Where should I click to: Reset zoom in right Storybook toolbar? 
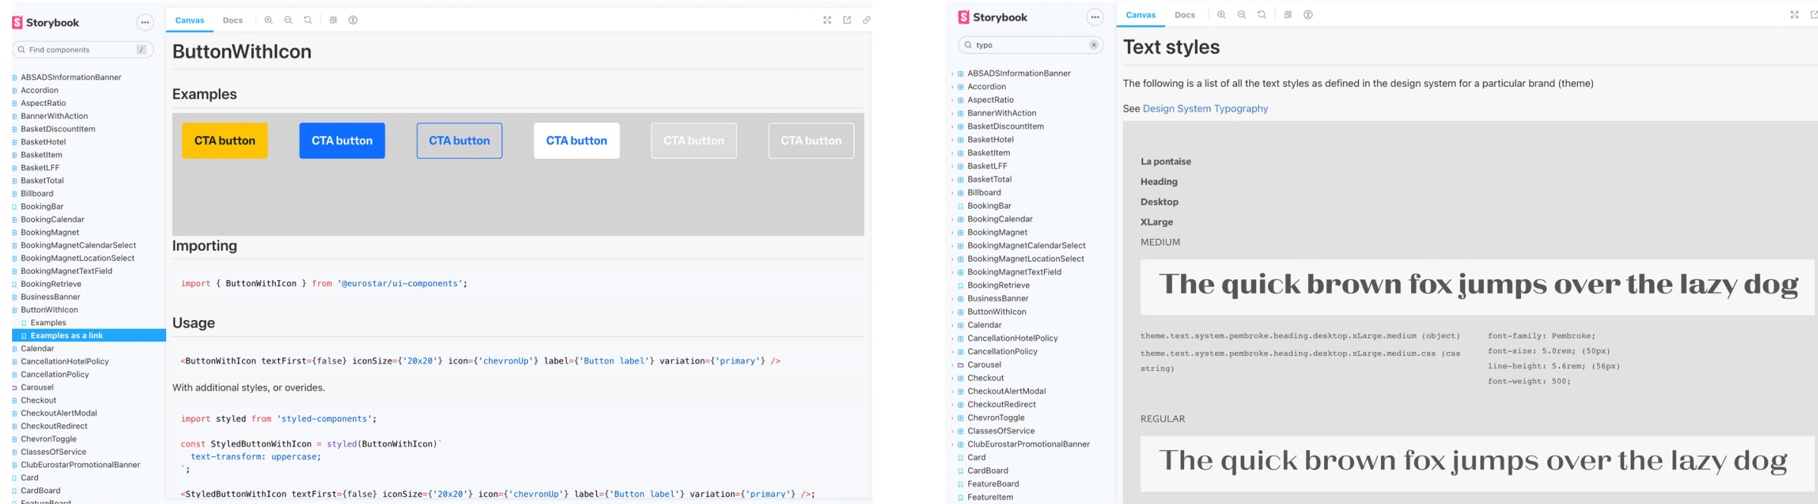click(1262, 15)
